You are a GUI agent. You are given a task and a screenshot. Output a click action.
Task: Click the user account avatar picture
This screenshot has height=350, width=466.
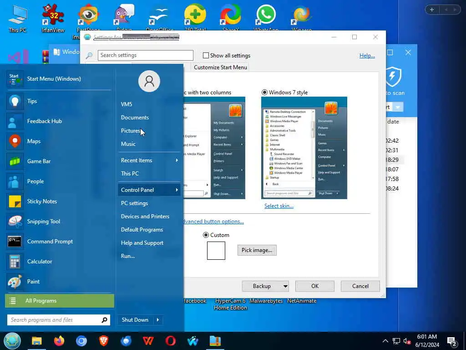pyautogui.click(x=149, y=81)
